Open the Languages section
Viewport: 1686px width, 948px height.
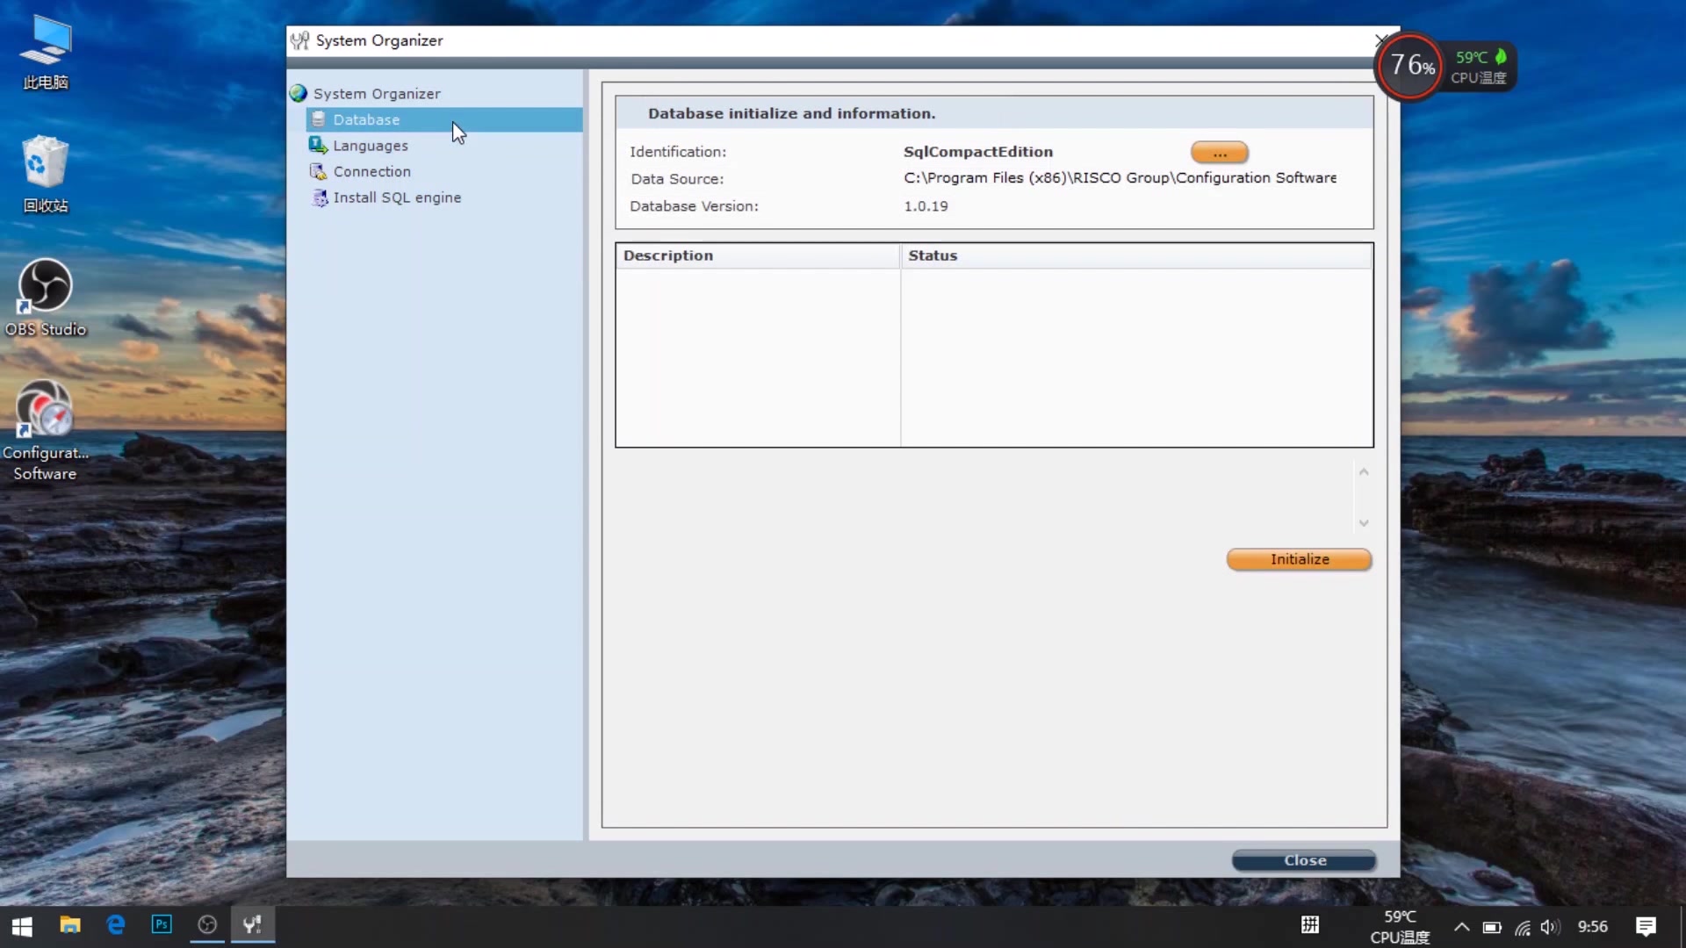pyautogui.click(x=371, y=146)
